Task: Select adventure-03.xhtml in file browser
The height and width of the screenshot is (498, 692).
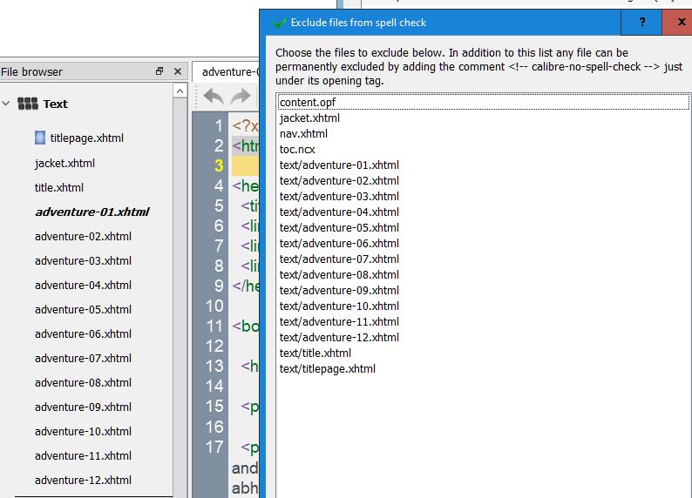Action: click(x=83, y=261)
